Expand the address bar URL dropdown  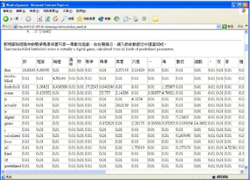click(218, 27)
